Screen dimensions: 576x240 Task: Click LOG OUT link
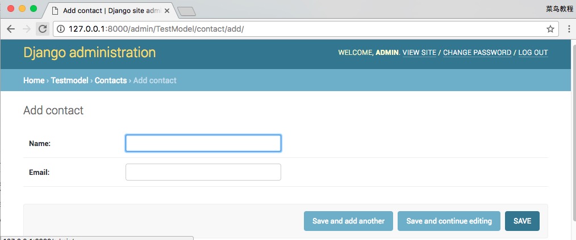[x=533, y=53]
